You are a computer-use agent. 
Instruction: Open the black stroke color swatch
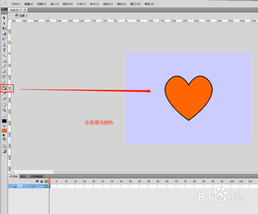point(4,121)
